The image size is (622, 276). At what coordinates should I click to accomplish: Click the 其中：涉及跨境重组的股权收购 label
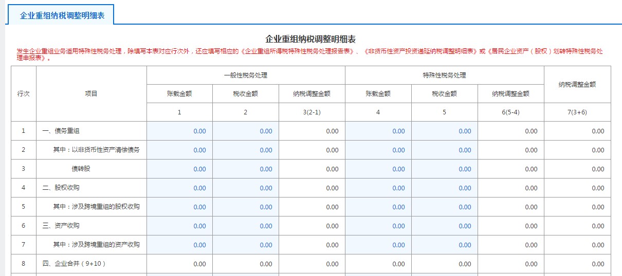pyautogui.click(x=97, y=207)
